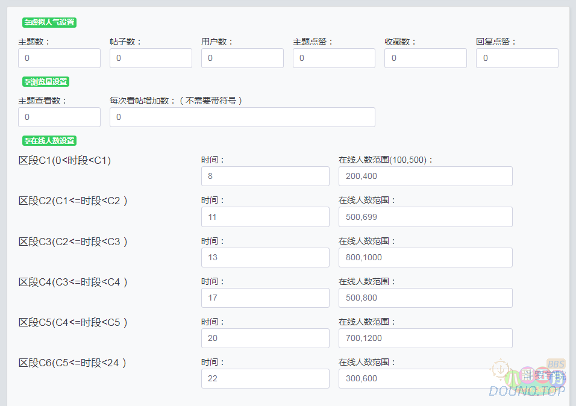This screenshot has width=576, height=406.
Task: Click into the 帖子数 input box
Action: (x=151, y=58)
